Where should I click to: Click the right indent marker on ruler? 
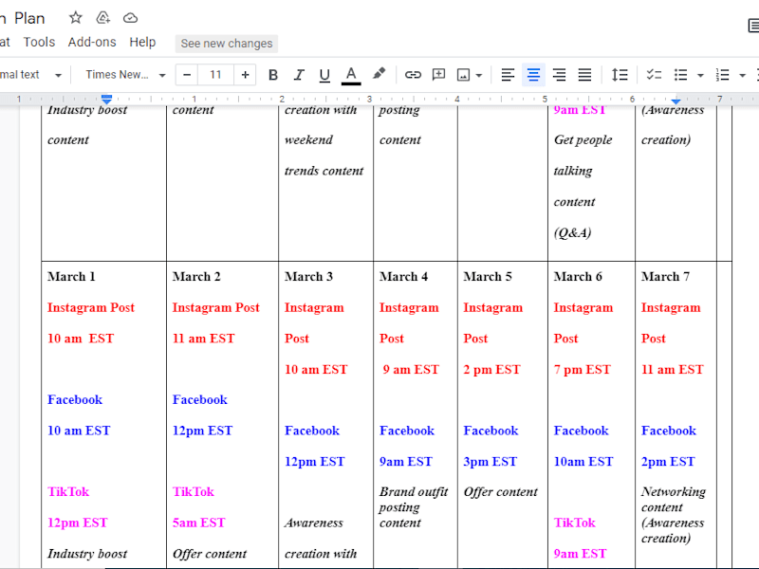(x=676, y=101)
